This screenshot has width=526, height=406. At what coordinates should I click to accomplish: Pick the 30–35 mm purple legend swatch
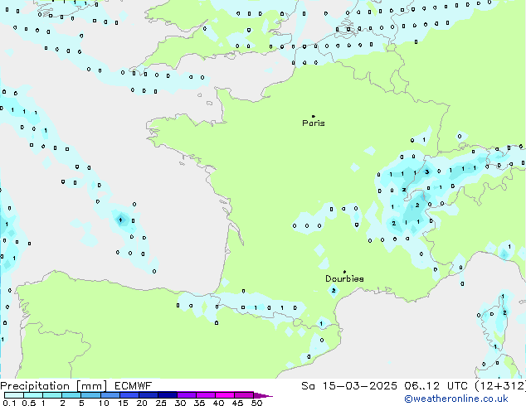point(187,395)
